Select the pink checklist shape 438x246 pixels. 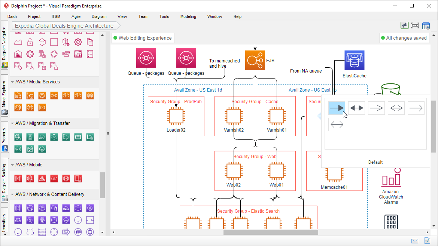(x=90, y=54)
